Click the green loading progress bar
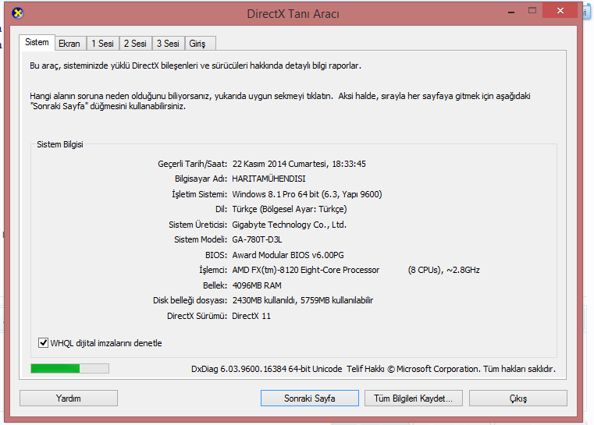Image resolution: width=594 pixels, height=425 pixels. coord(69,368)
